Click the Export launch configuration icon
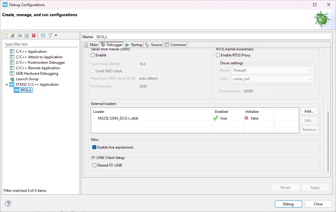 [19, 36]
